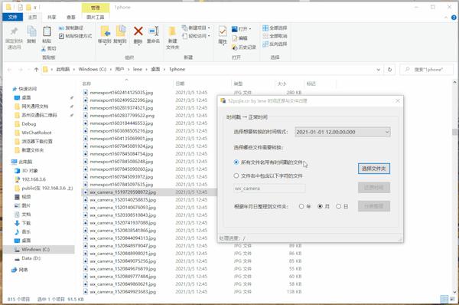Image resolution: width=459 pixels, height=305 pixels.
Task: Select the 月 (month) radio button
Action: pyautogui.click(x=320, y=206)
